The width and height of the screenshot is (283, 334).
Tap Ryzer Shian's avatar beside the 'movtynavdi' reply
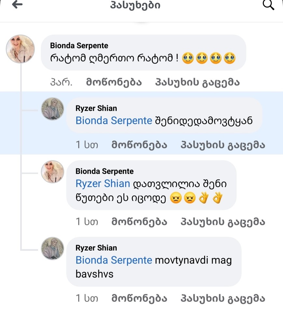(x=52, y=248)
